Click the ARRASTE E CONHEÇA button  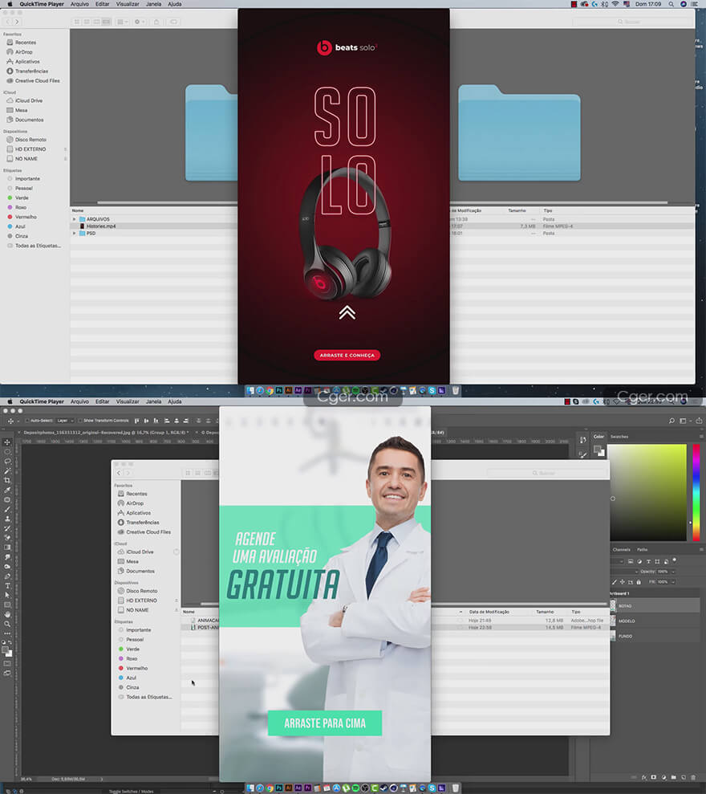(347, 356)
